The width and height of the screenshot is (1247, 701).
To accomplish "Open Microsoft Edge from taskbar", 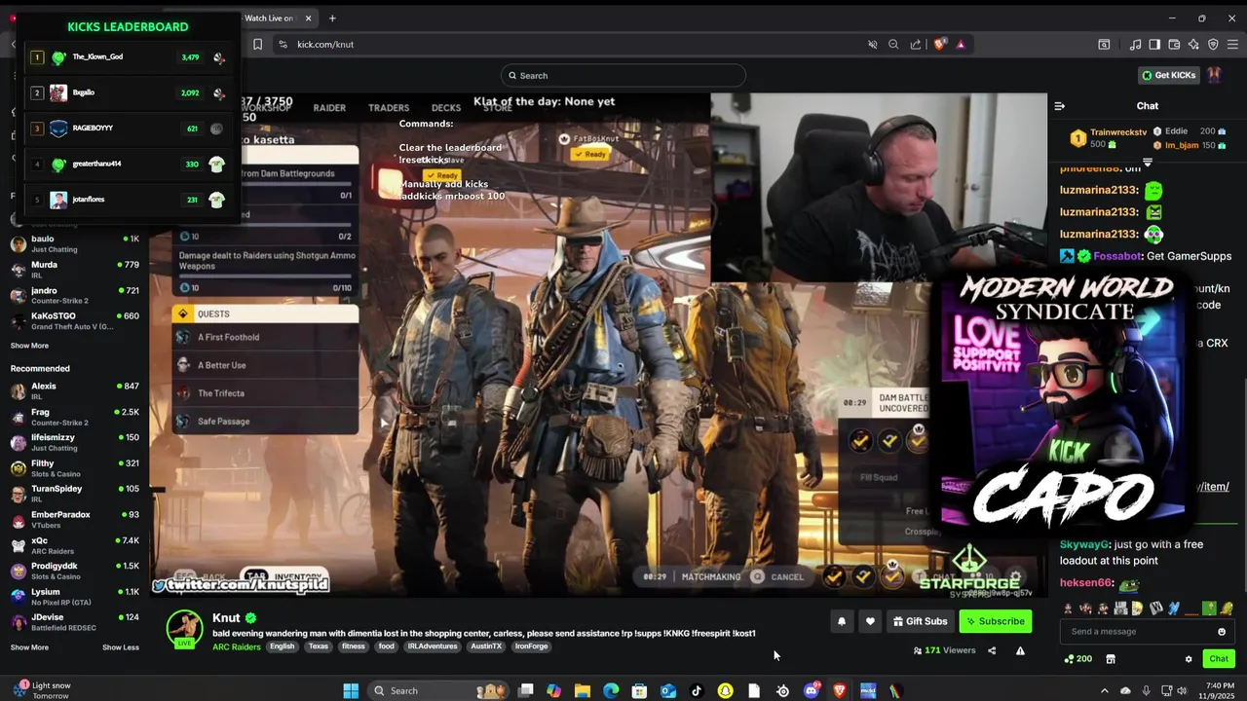I will coord(611,690).
